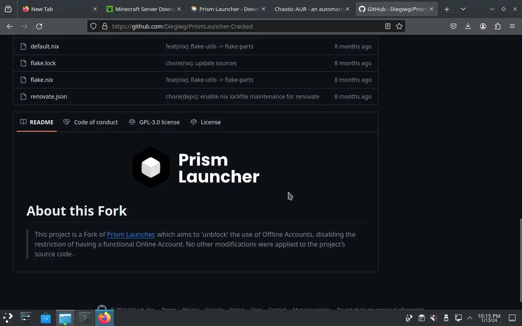Screen dimensions: 522x326
Task: Click the show desktop button
Action: [x=512, y=318]
